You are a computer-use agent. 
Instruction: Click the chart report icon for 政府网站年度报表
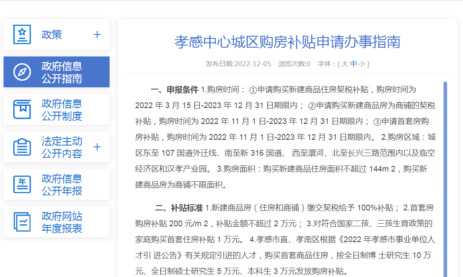pos(22,222)
